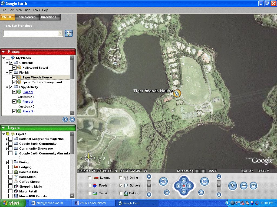Click the compass rose on map
The image size is (277, 207).
88,158
